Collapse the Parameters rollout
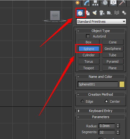Image resolution: width=130 pixels, height=139 pixels. tap(101, 117)
